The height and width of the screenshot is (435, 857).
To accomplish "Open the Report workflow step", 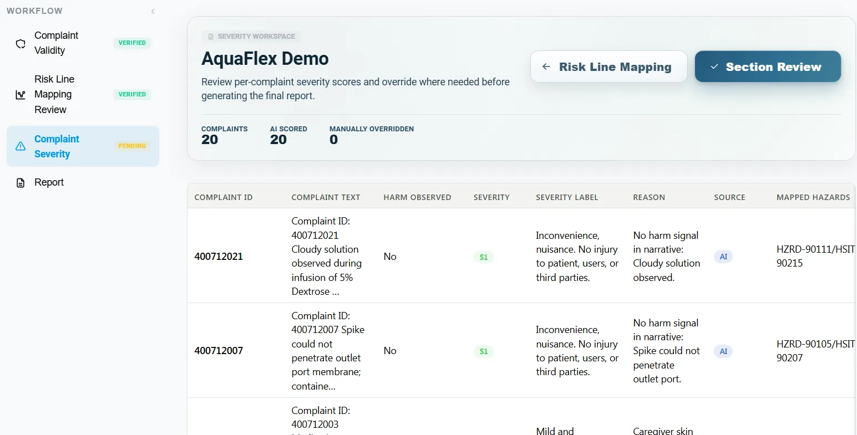I will coord(83,183).
